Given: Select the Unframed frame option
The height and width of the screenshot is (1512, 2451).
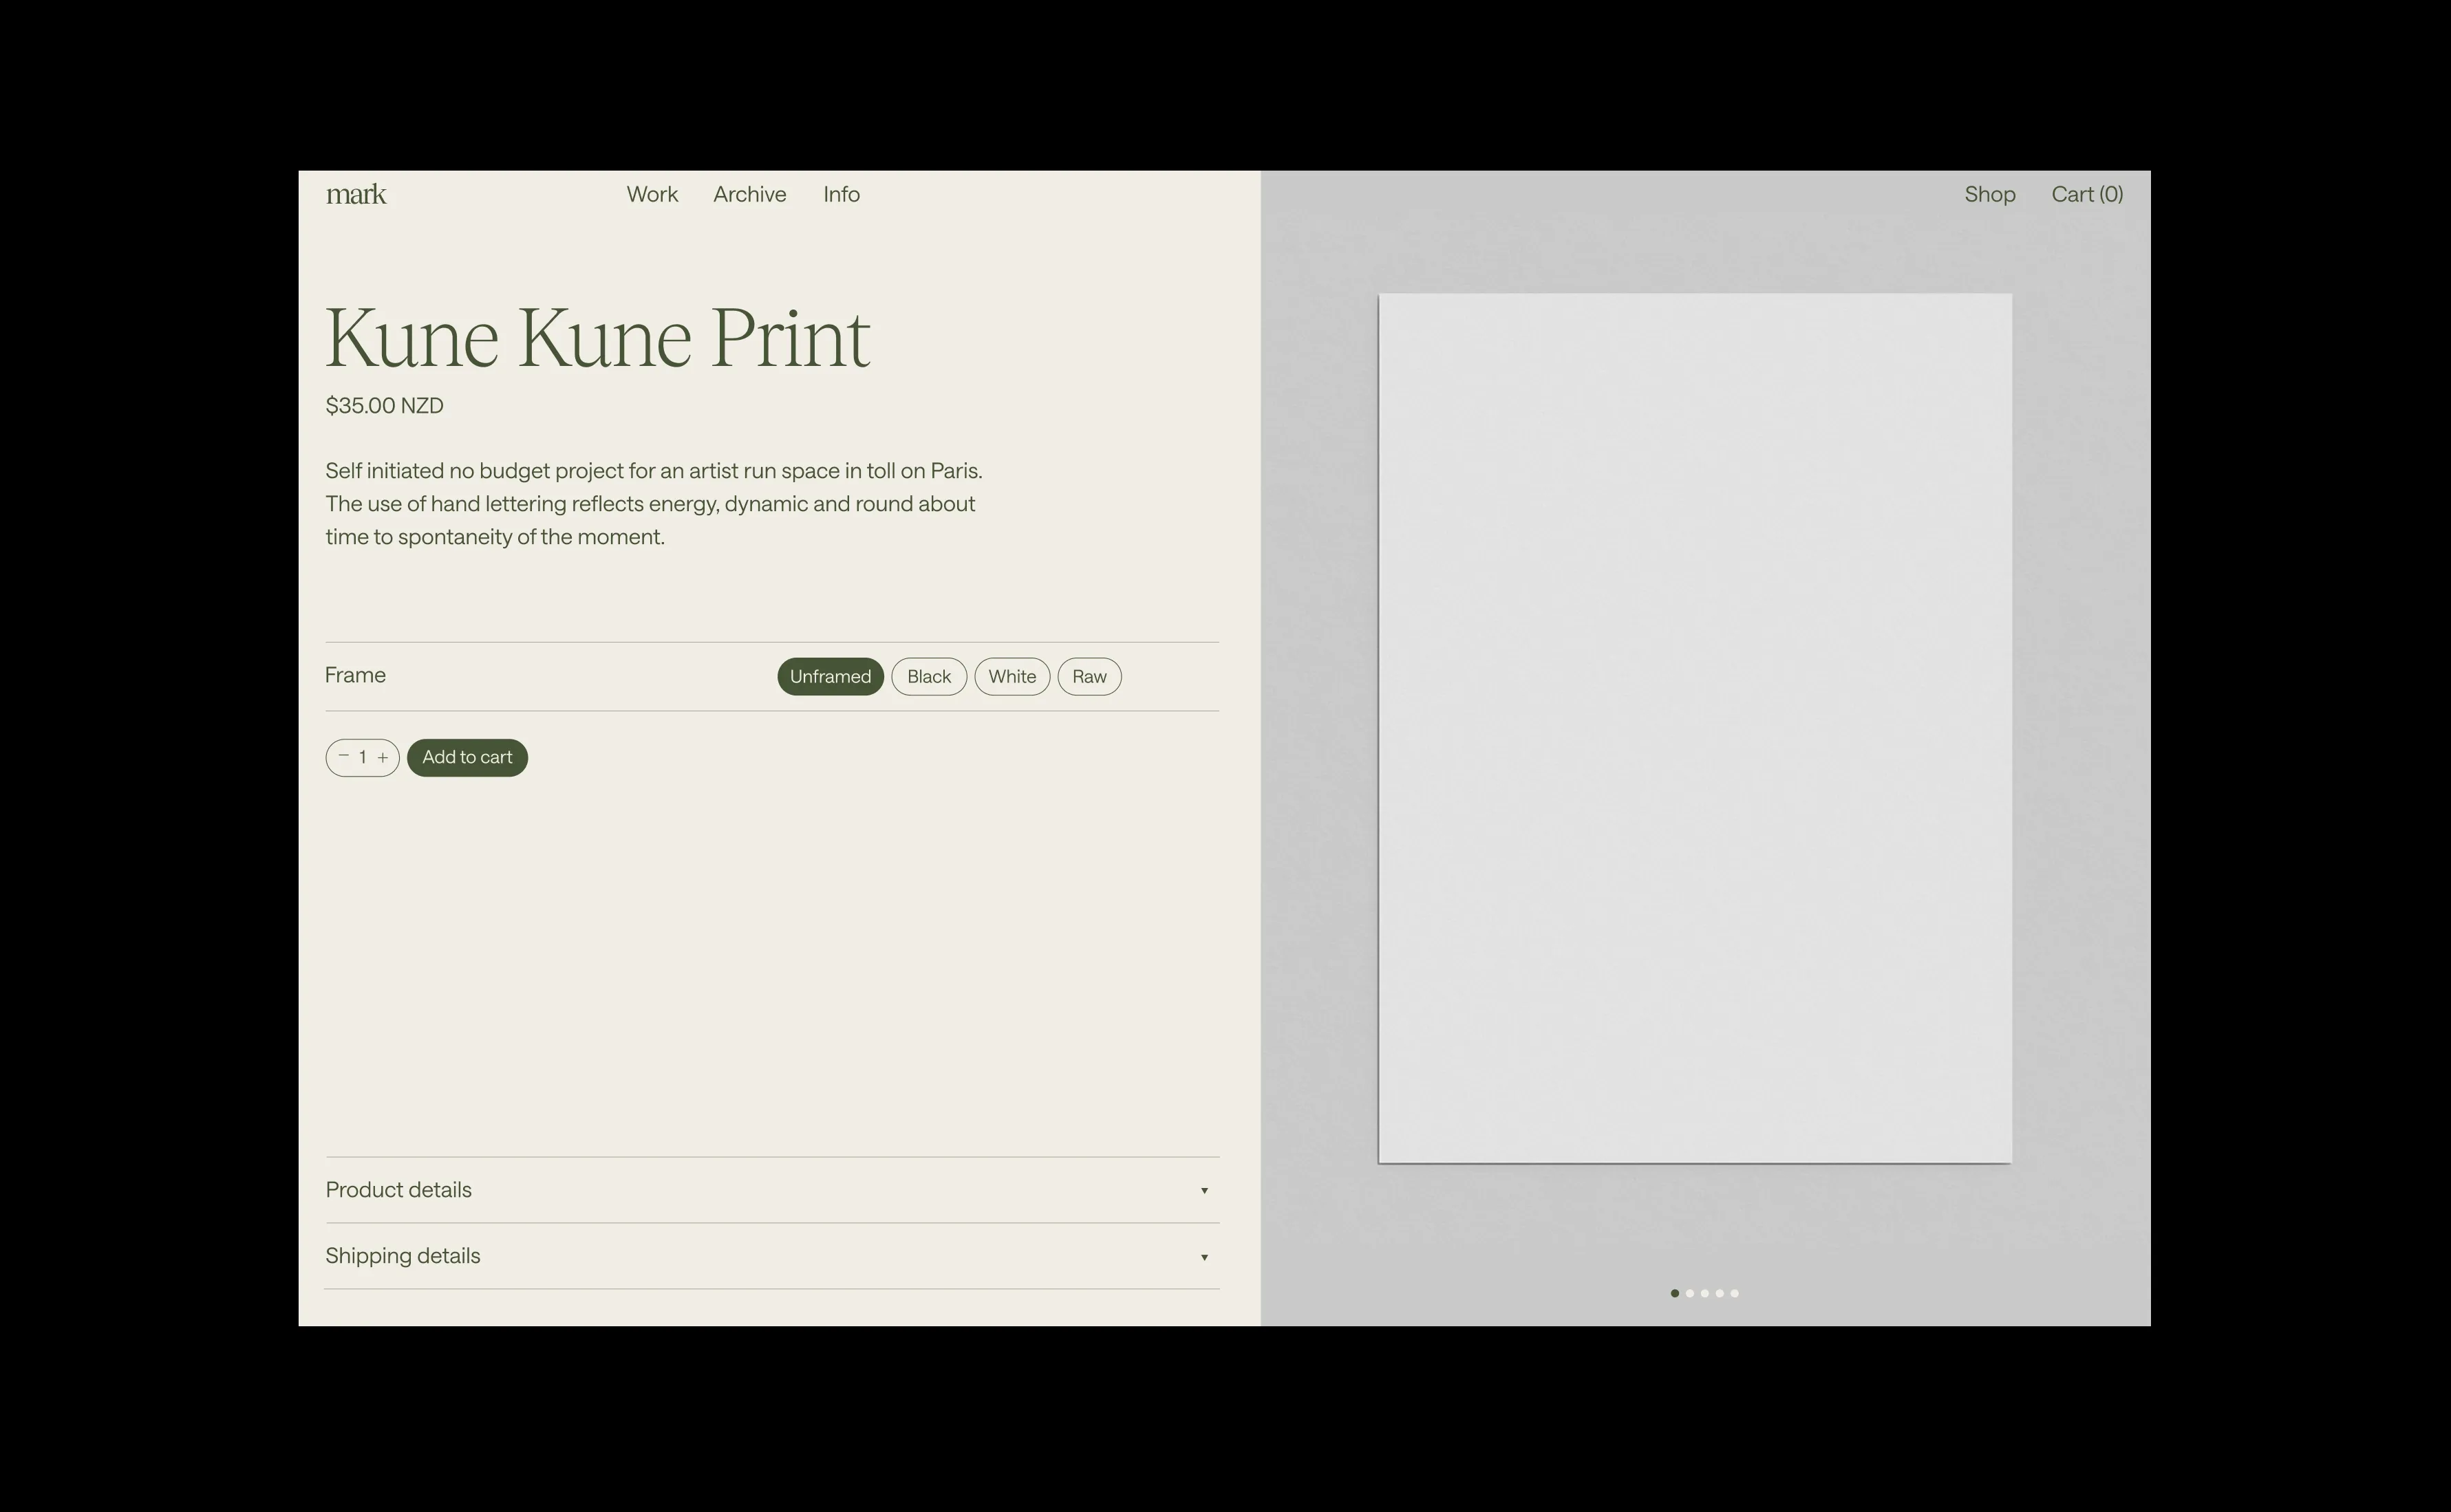Looking at the screenshot, I should [x=830, y=676].
